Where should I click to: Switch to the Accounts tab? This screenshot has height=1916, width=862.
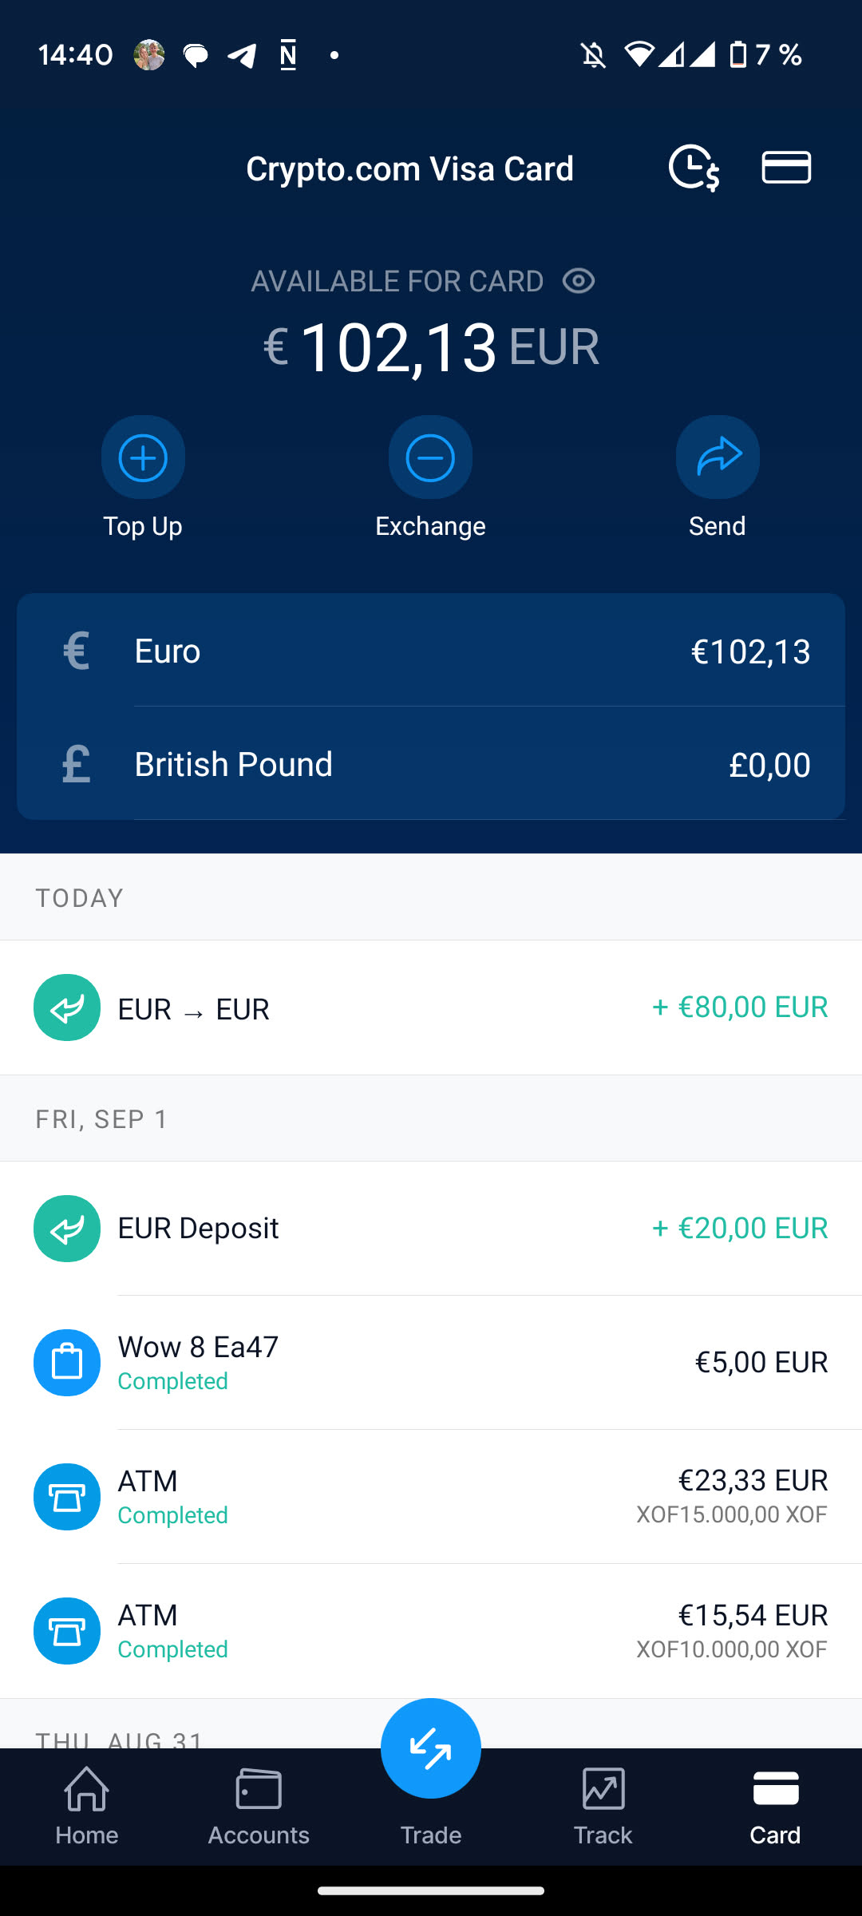coord(259,1806)
